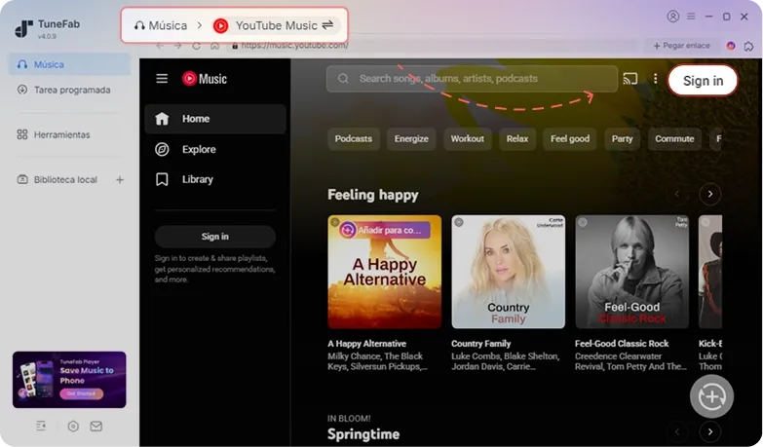Select Library in YouTube Music navigation
Viewport: 763px width, 447px height.
point(215,179)
